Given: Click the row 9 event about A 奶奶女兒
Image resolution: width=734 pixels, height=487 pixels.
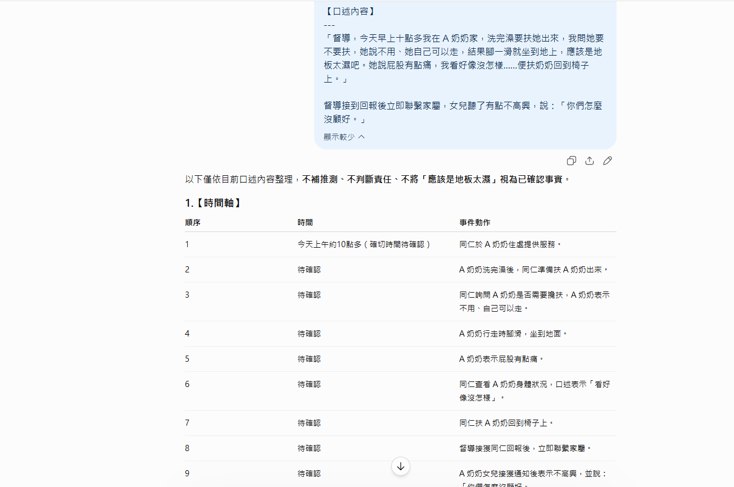Looking at the screenshot, I should pos(533,479).
